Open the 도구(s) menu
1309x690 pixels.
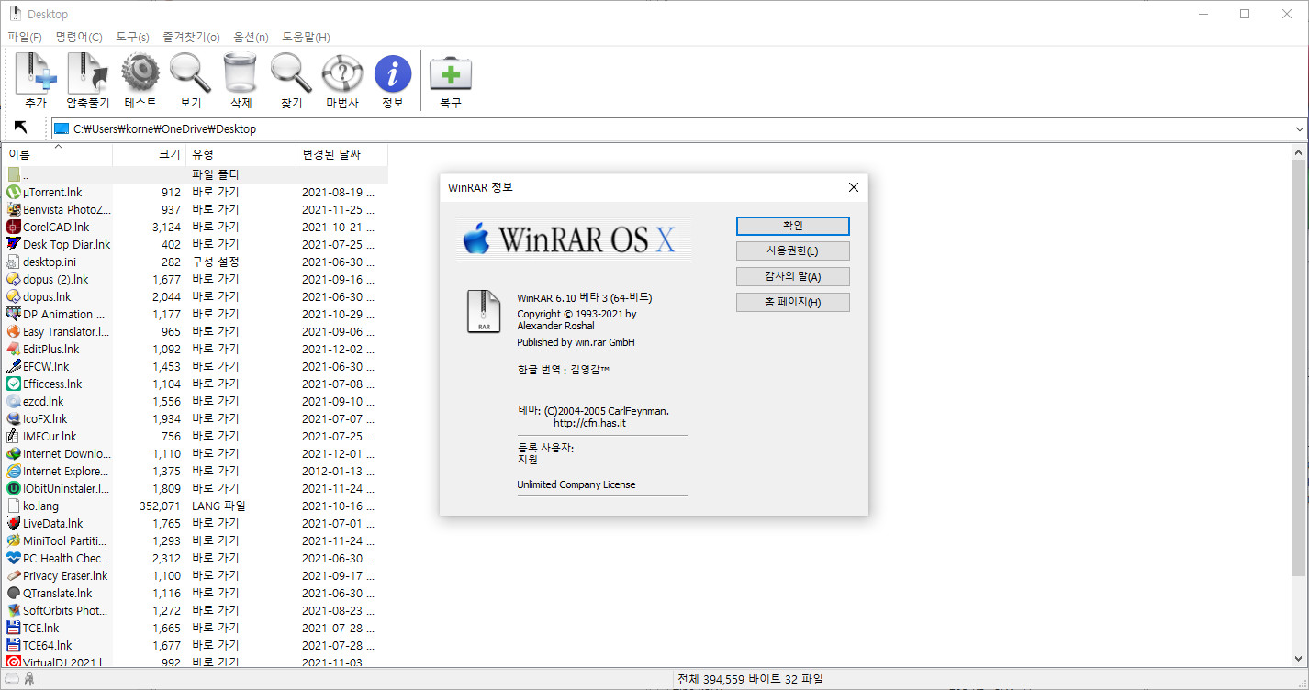pos(132,37)
